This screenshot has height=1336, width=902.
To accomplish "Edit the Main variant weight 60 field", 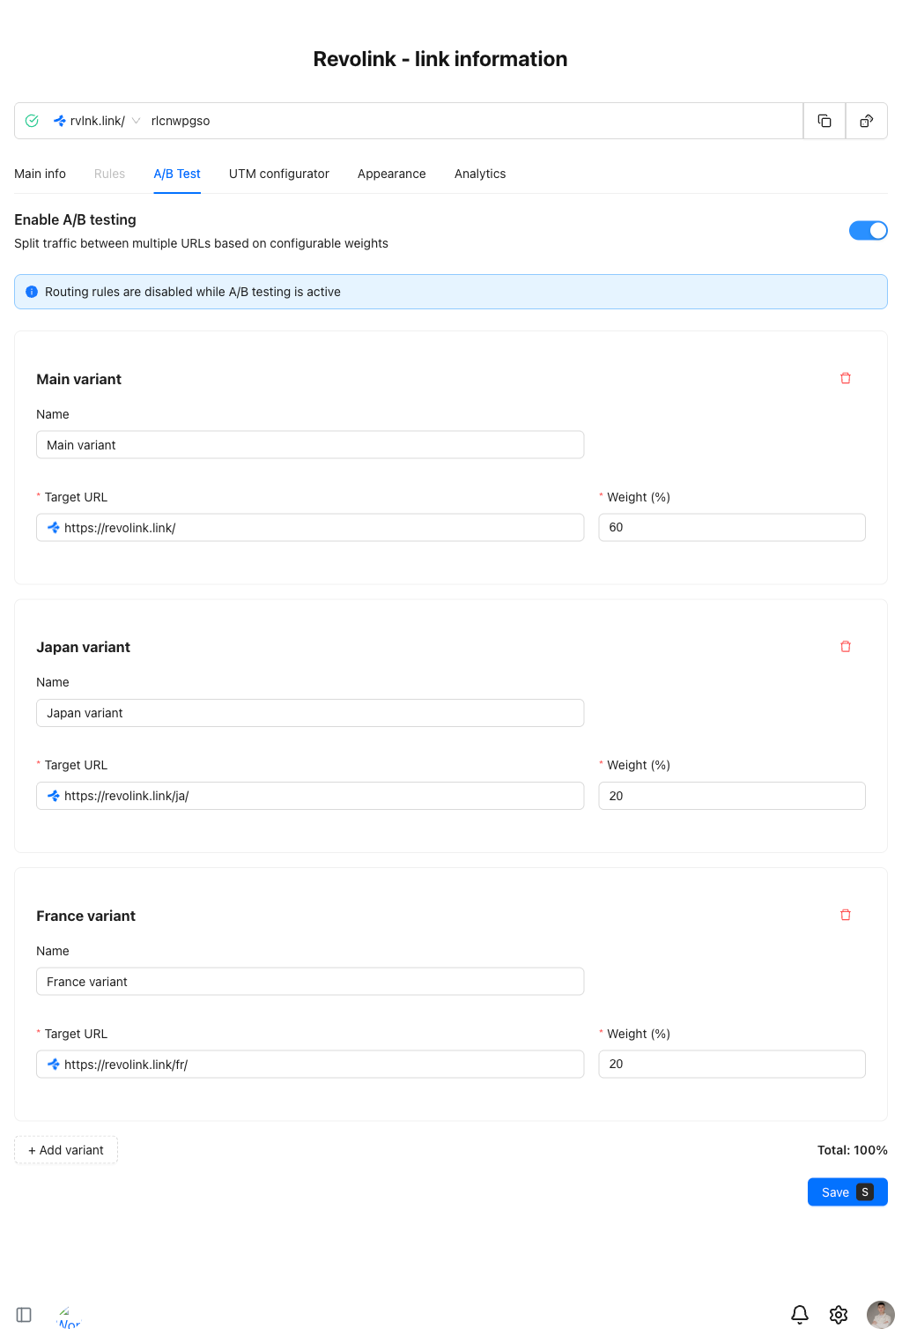I will tap(732, 527).
